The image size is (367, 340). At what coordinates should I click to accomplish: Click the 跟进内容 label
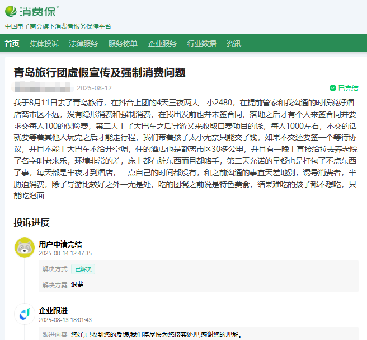(55, 334)
